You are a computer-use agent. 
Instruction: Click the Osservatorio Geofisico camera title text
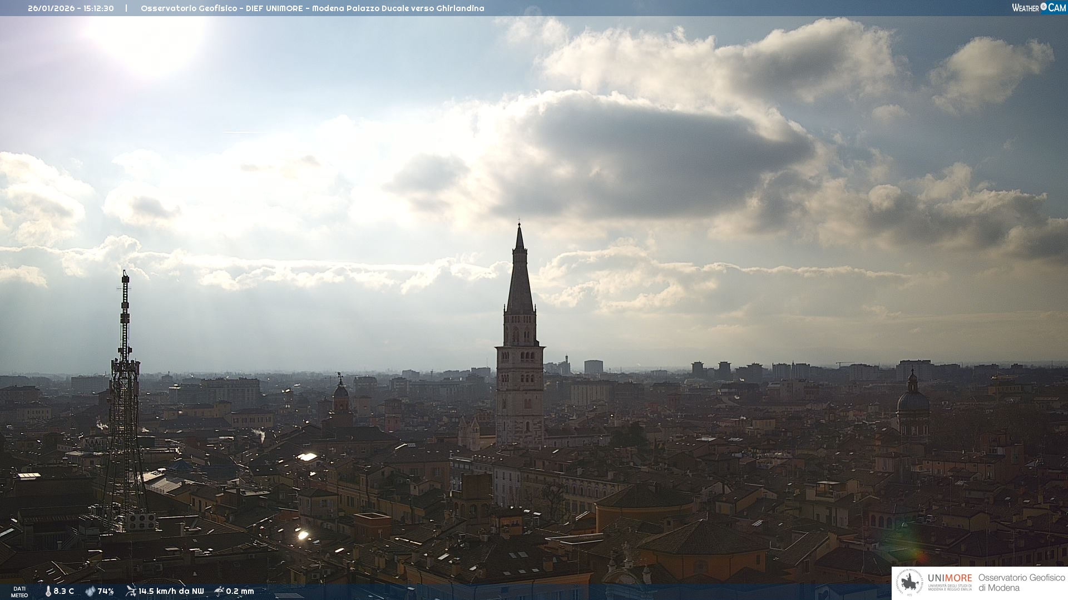[x=312, y=8]
